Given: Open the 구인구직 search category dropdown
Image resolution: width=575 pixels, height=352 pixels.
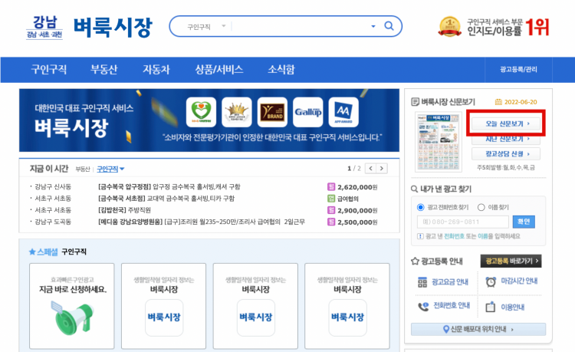Looking at the screenshot, I should [x=206, y=27].
